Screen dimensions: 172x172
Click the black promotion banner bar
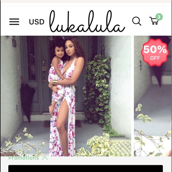(x=86, y=168)
